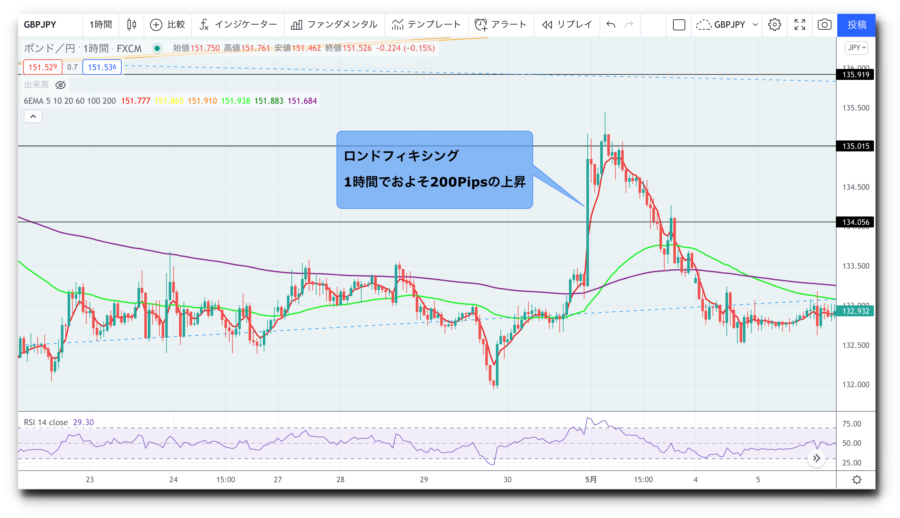
Task: Select the layout rectangle icon
Action: click(679, 24)
